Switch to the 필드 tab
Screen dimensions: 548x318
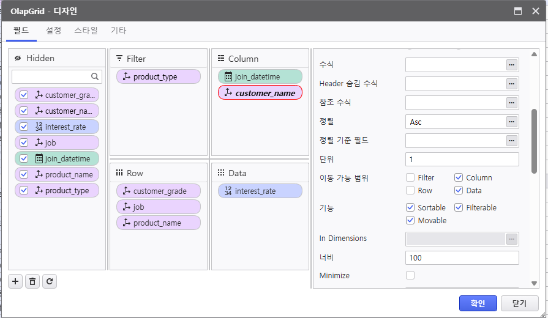pyautogui.click(x=21, y=31)
